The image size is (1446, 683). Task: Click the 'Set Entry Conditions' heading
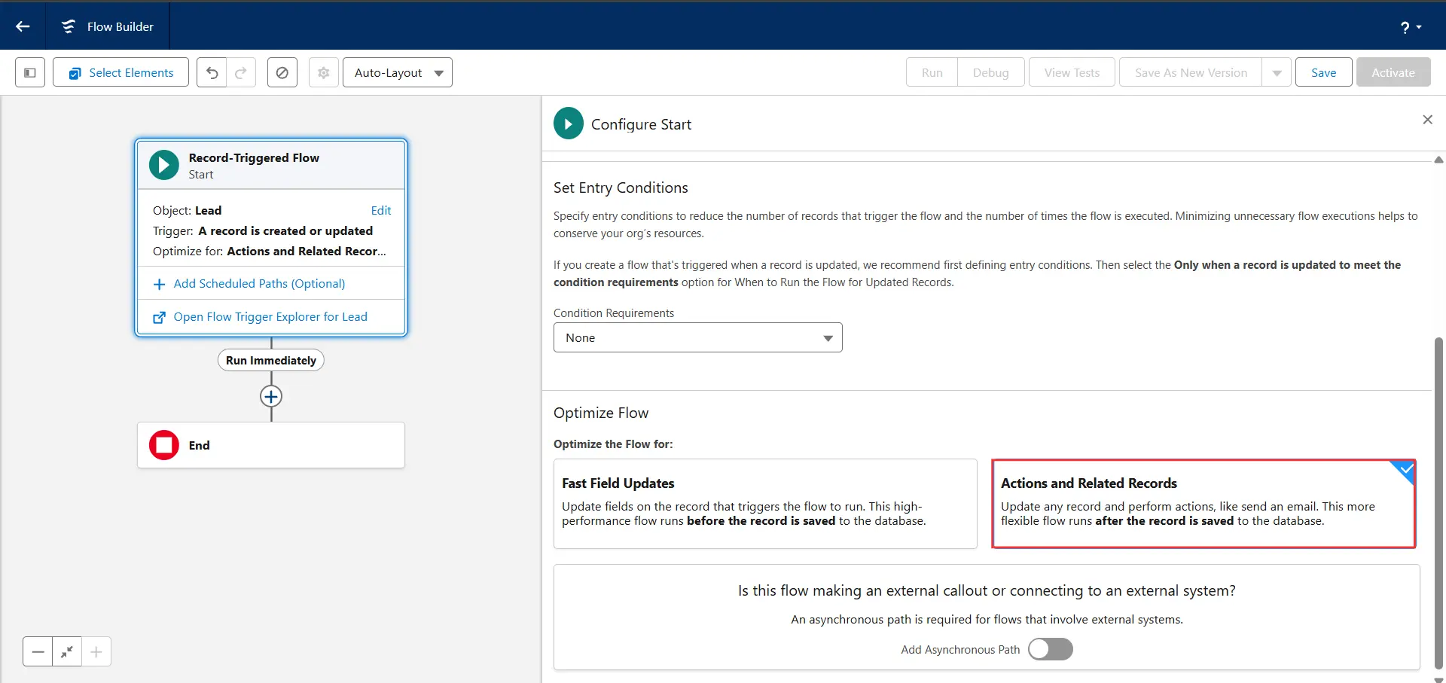coord(621,188)
